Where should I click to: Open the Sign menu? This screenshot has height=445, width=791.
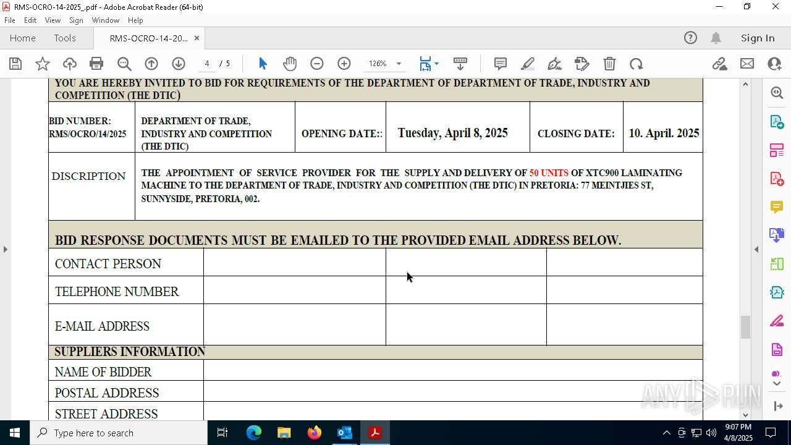[77, 20]
